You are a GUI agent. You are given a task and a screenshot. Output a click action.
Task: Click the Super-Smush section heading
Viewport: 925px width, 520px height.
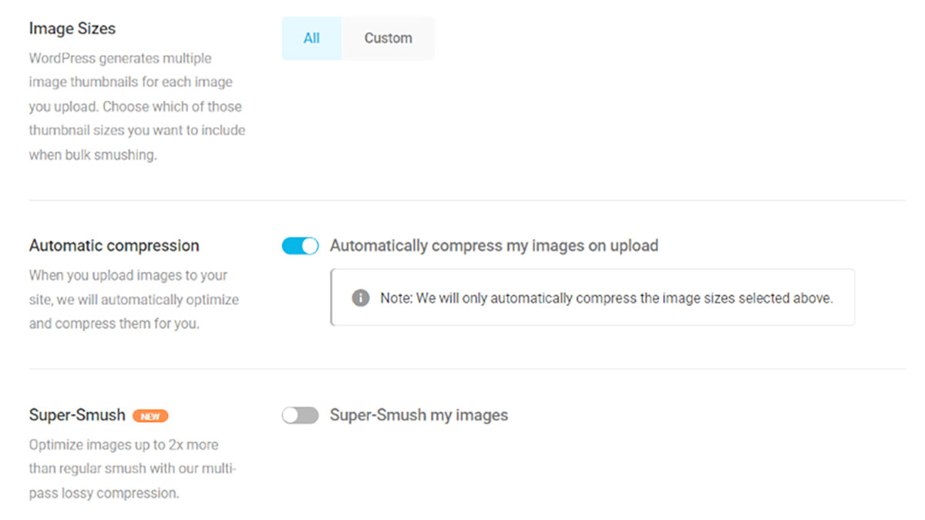coord(77,415)
